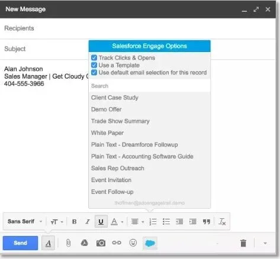Insert photo with camera icon

(x=101, y=243)
